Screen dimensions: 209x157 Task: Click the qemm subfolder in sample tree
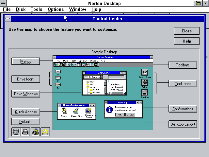[x=95, y=90]
